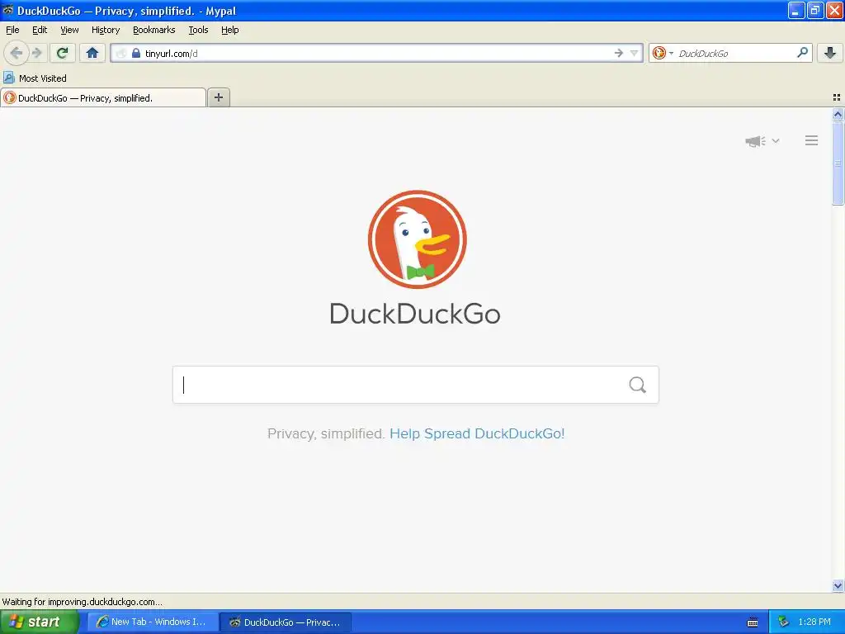Click the tab groups grid icon
This screenshot has width=845, height=634.
point(837,97)
